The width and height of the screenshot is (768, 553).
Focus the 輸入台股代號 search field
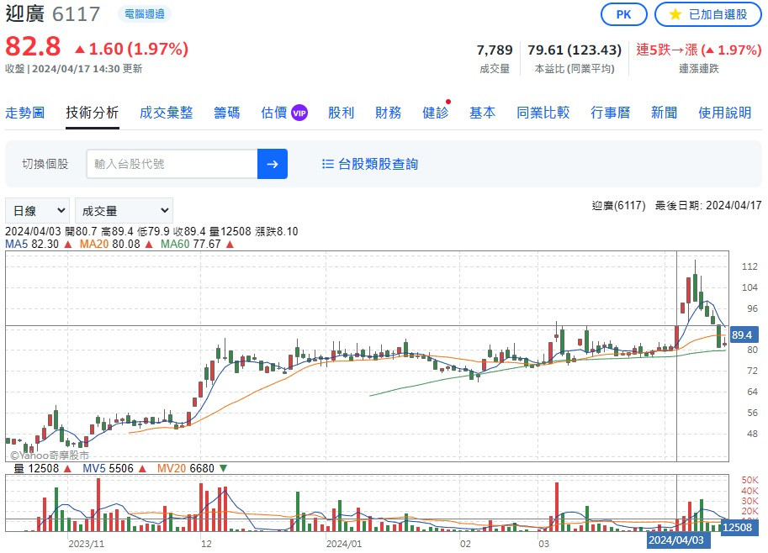172,164
